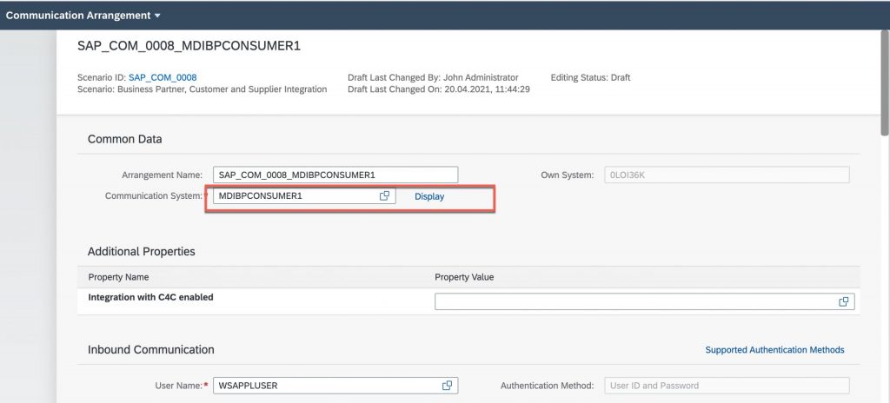Click Draft Last Changed On date text
The height and width of the screenshot is (403, 890).
coord(439,89)
